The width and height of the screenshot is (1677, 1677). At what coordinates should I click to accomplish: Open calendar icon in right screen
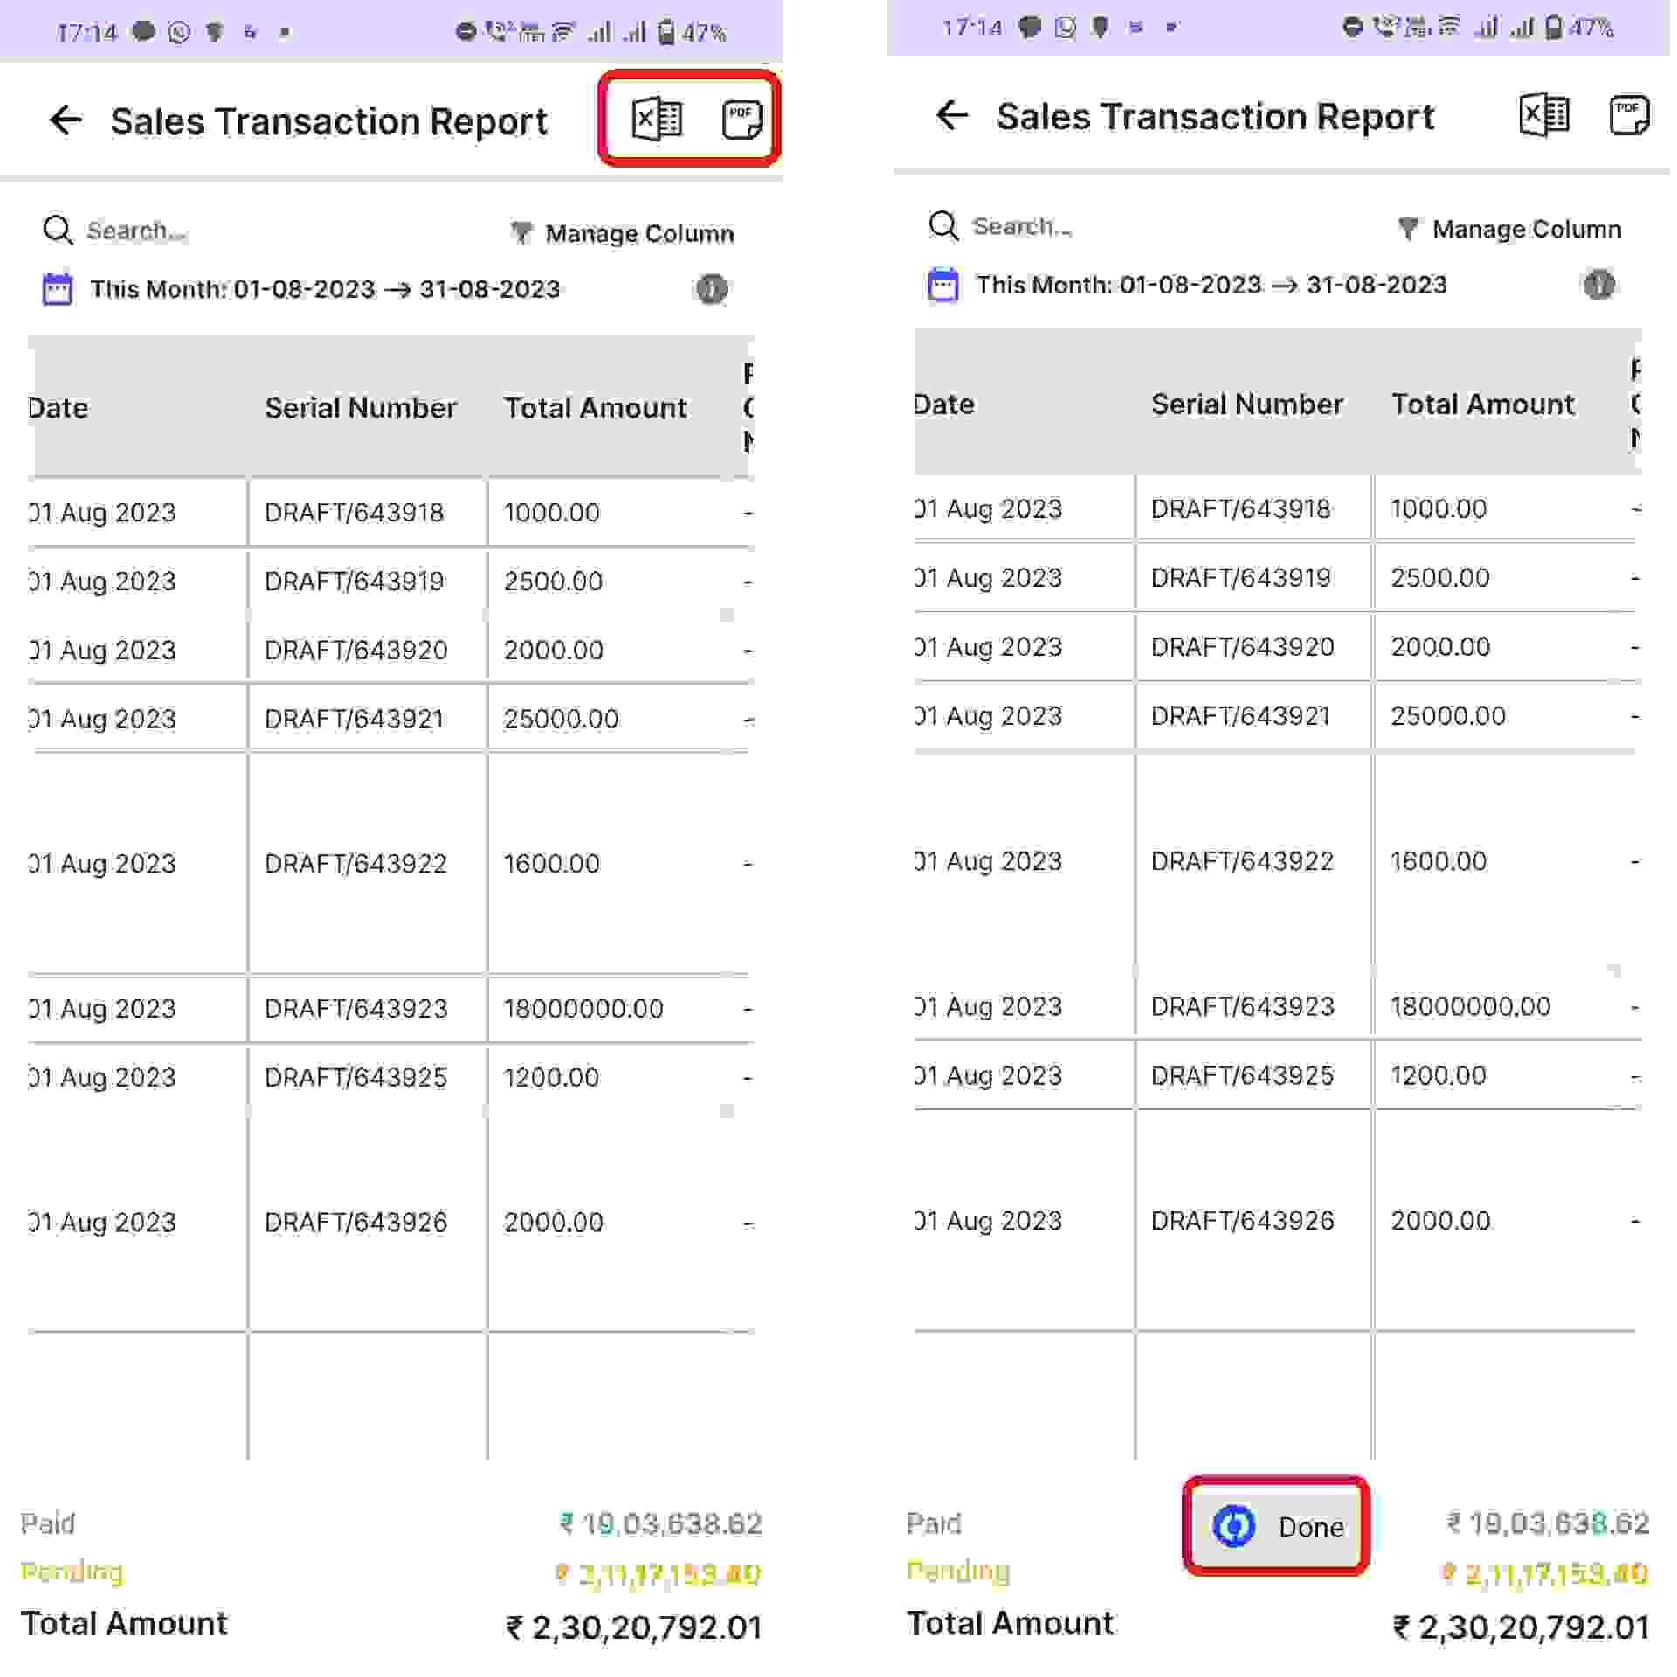[943, 285]
